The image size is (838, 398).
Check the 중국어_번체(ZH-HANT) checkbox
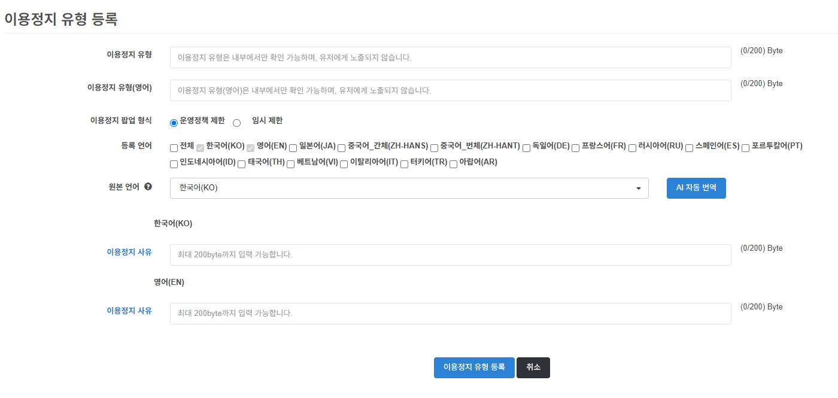(434, 148)
